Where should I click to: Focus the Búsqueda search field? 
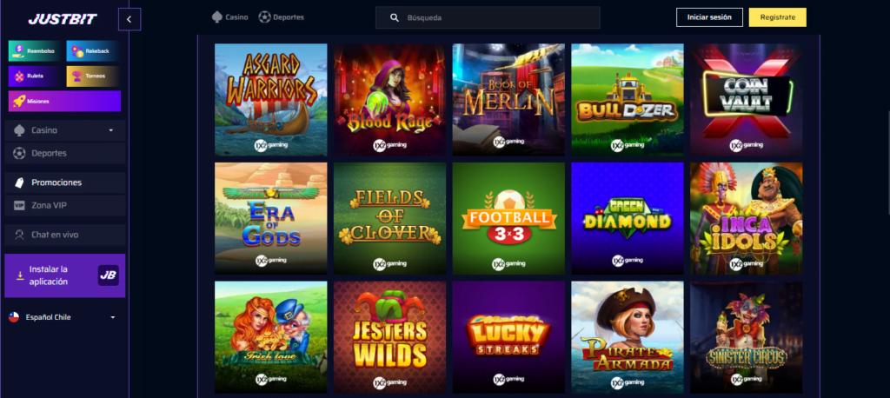[x=488, y=17]
